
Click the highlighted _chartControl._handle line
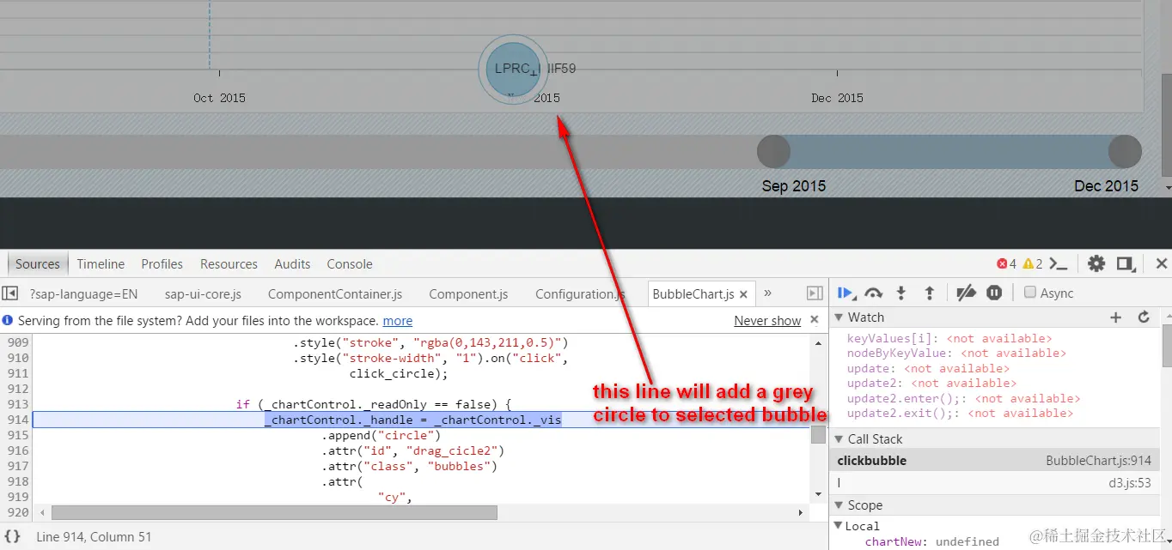[412, 420]
